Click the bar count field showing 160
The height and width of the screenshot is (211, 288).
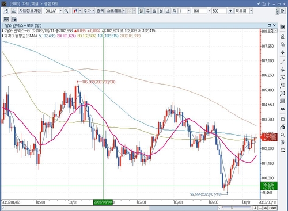pos(199,11)
